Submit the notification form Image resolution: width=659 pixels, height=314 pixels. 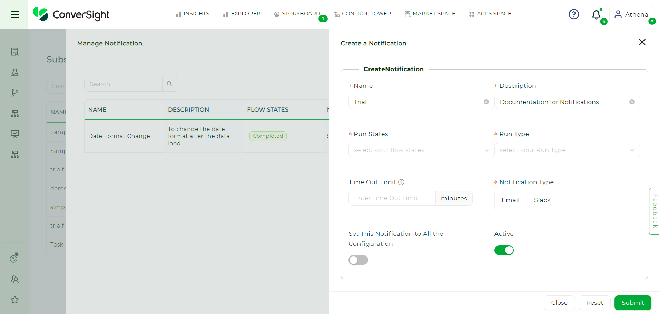pyautogui.click(x=633, y=303)
